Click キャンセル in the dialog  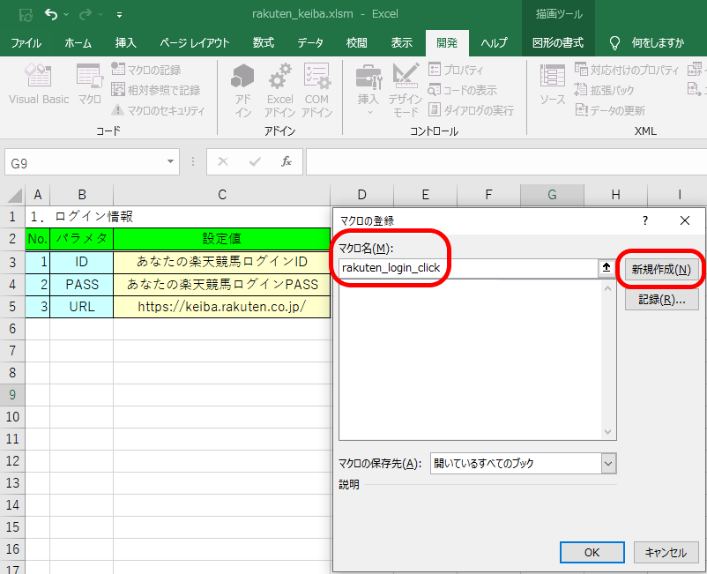(x=666, y=552)
